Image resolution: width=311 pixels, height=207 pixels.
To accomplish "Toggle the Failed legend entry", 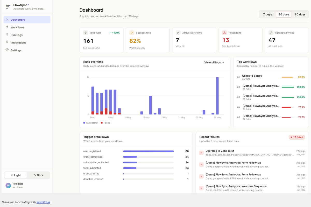I will click(105, 123).
